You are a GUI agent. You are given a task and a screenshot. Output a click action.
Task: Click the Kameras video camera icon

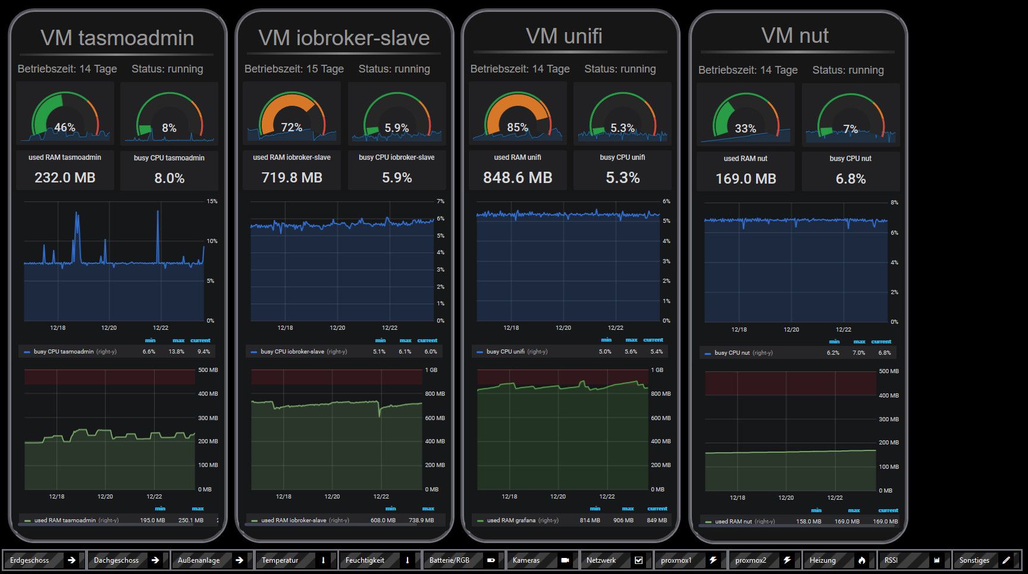point(565,560)
